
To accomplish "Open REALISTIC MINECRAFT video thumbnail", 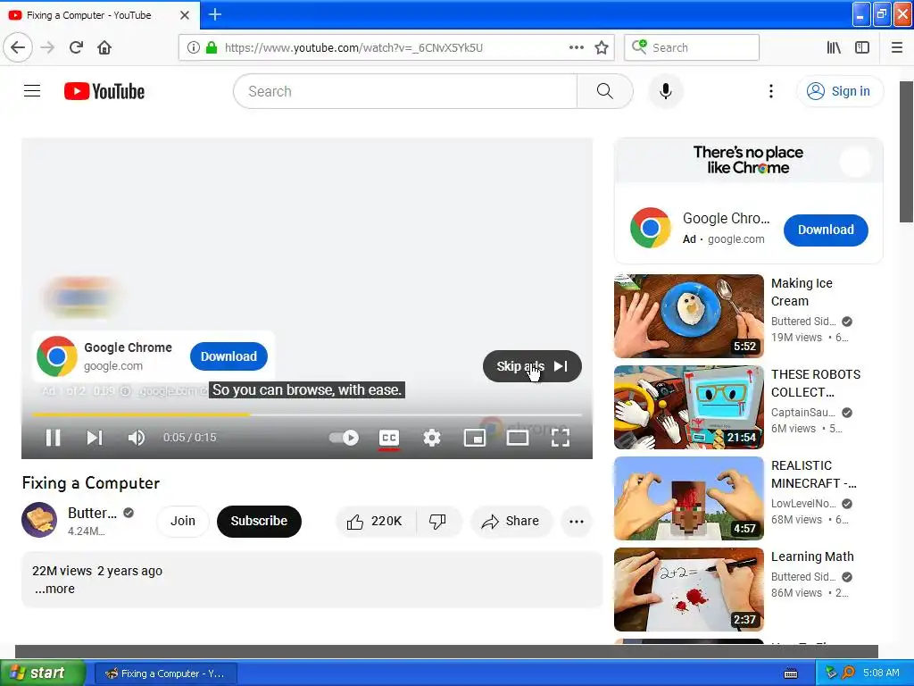I will (688, 498).
